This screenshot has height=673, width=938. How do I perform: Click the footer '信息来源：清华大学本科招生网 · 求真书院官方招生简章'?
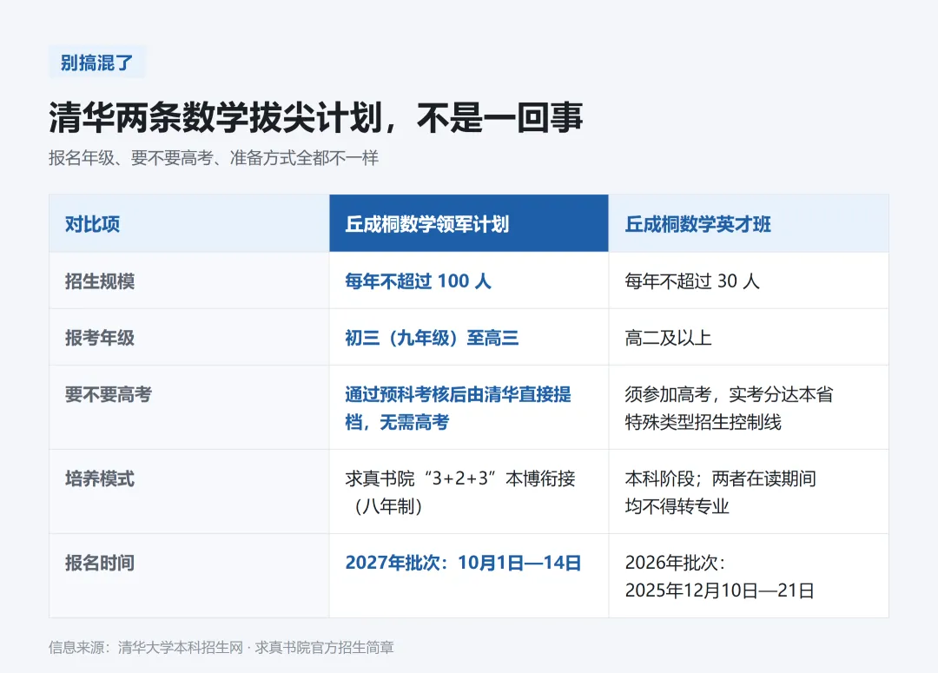point(221,647)
